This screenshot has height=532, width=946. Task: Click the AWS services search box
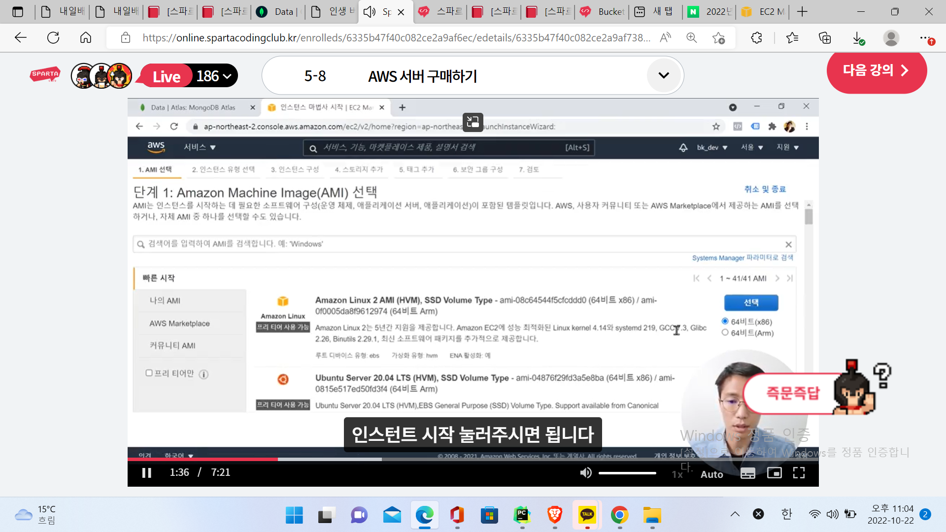tap(449, 147)
